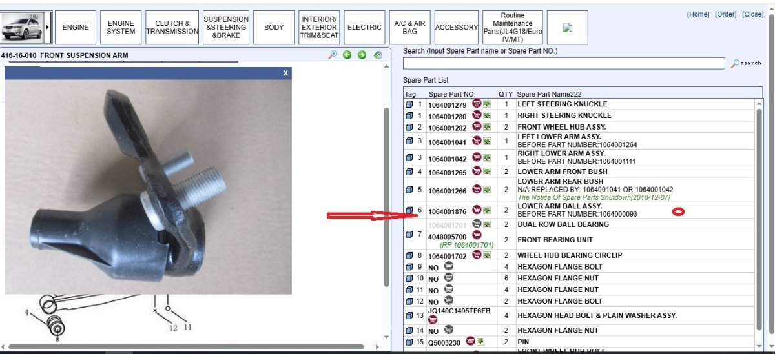Screen dimensions: 775x354
Task: Go to next diagram with green right arrow
Action: [x=362, y=55]
